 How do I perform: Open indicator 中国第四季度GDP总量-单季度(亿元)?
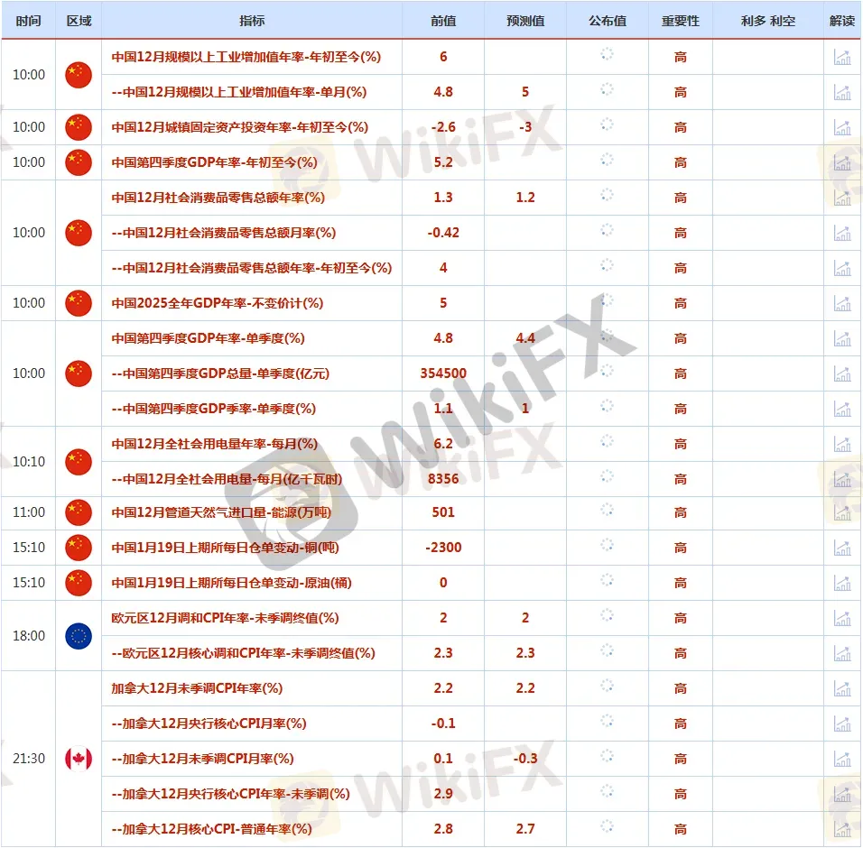(x=220, y=373)
